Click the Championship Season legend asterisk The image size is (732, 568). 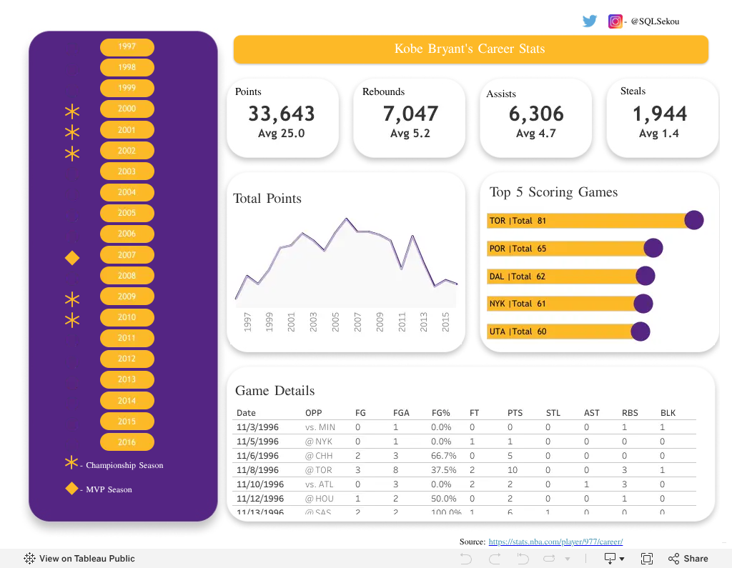tap(71, 462)
